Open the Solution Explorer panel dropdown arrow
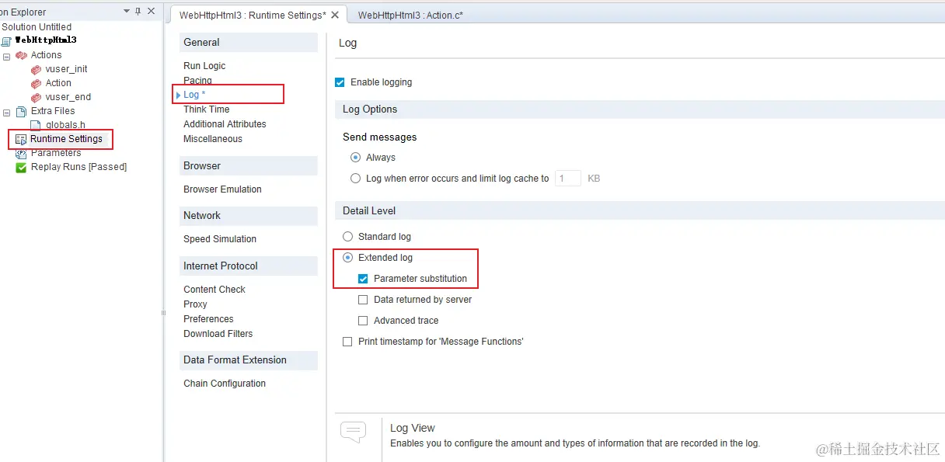The width and height of the screenshot is (945, 462). 127,12
